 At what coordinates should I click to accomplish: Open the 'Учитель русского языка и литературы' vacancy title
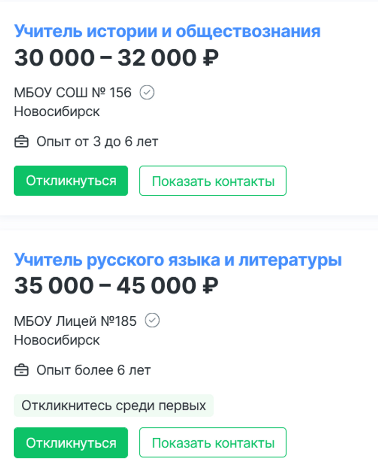click(x=178, y=260)
